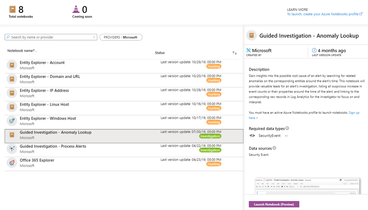
Task: Clear the search box with X
Action: coord(94,37)
